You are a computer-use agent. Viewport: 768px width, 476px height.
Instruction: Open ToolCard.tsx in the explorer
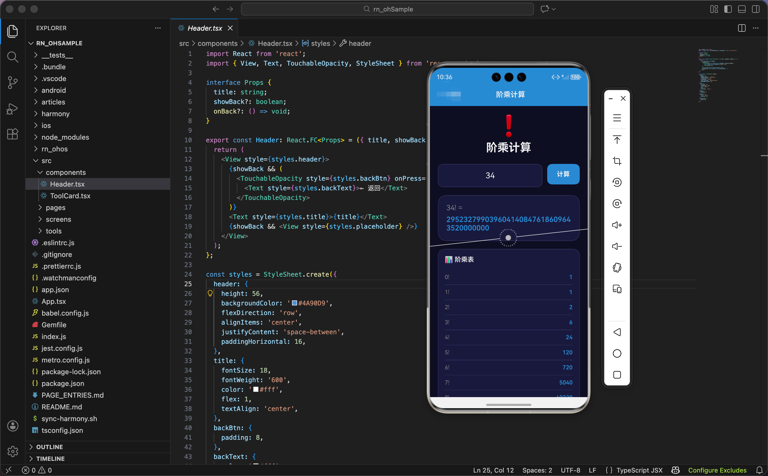pyautogui.click(x=70, y=196)
